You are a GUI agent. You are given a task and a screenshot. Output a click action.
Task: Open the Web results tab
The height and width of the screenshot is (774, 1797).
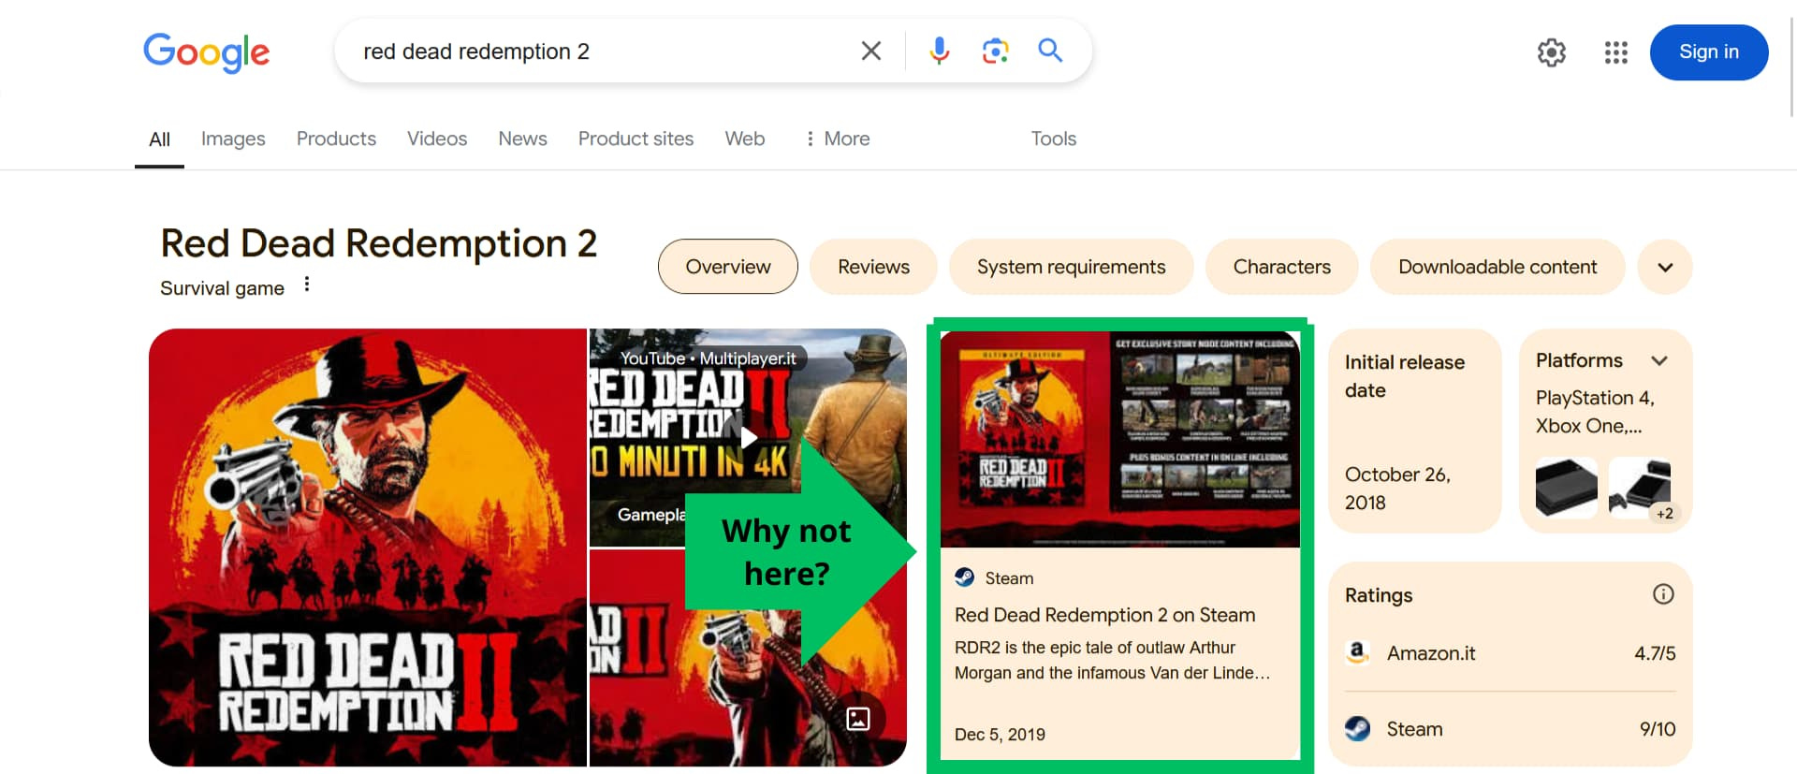point(745,139)
